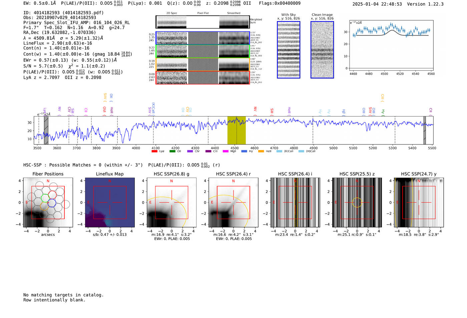Viewport: 467px width, 318px height.
Task: Click the yellow aperture circle in z-band image
Action: click(x=357, y=203)
